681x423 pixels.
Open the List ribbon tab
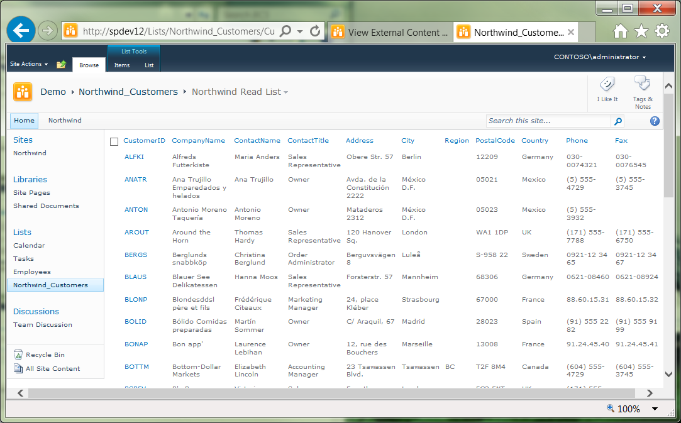pos(149,65)
